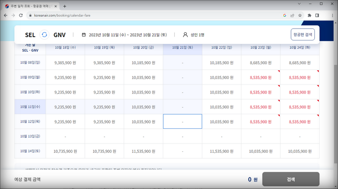Click departure row 10월 09일(월)
This screenshot has height=189, width=338.
coord(30,77)
